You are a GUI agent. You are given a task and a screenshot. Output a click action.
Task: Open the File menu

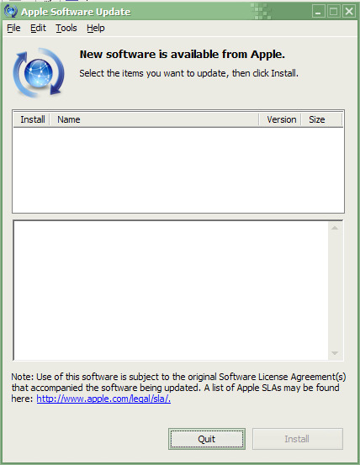click(13, 29)
